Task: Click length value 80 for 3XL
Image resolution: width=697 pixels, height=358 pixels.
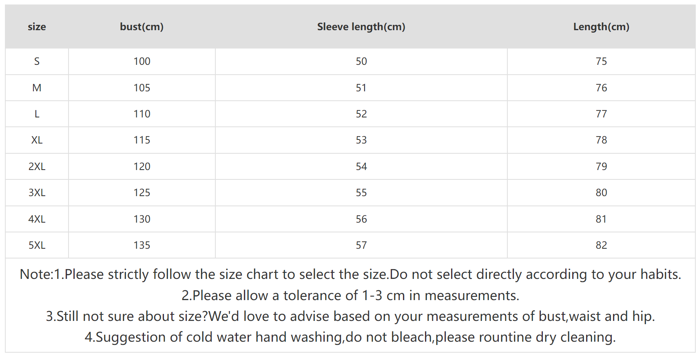Action: pos(601,192)
